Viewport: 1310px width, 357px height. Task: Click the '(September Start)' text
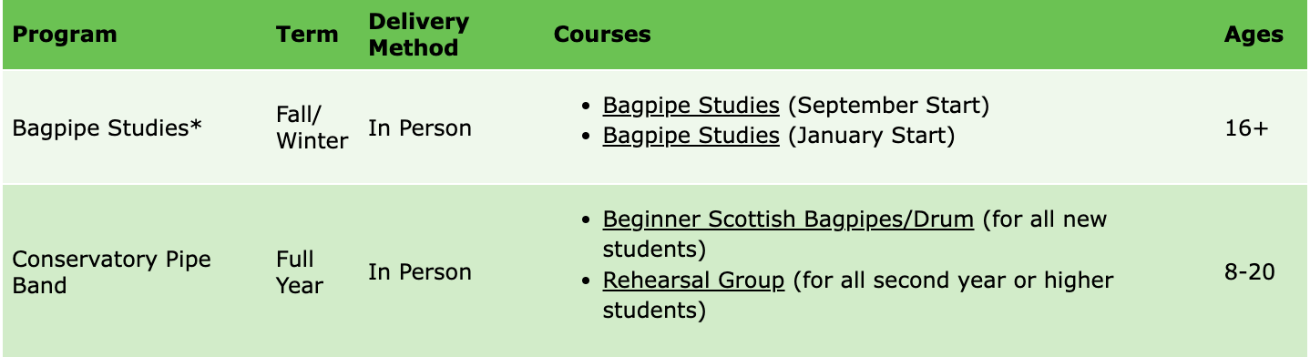click(888, 106)
